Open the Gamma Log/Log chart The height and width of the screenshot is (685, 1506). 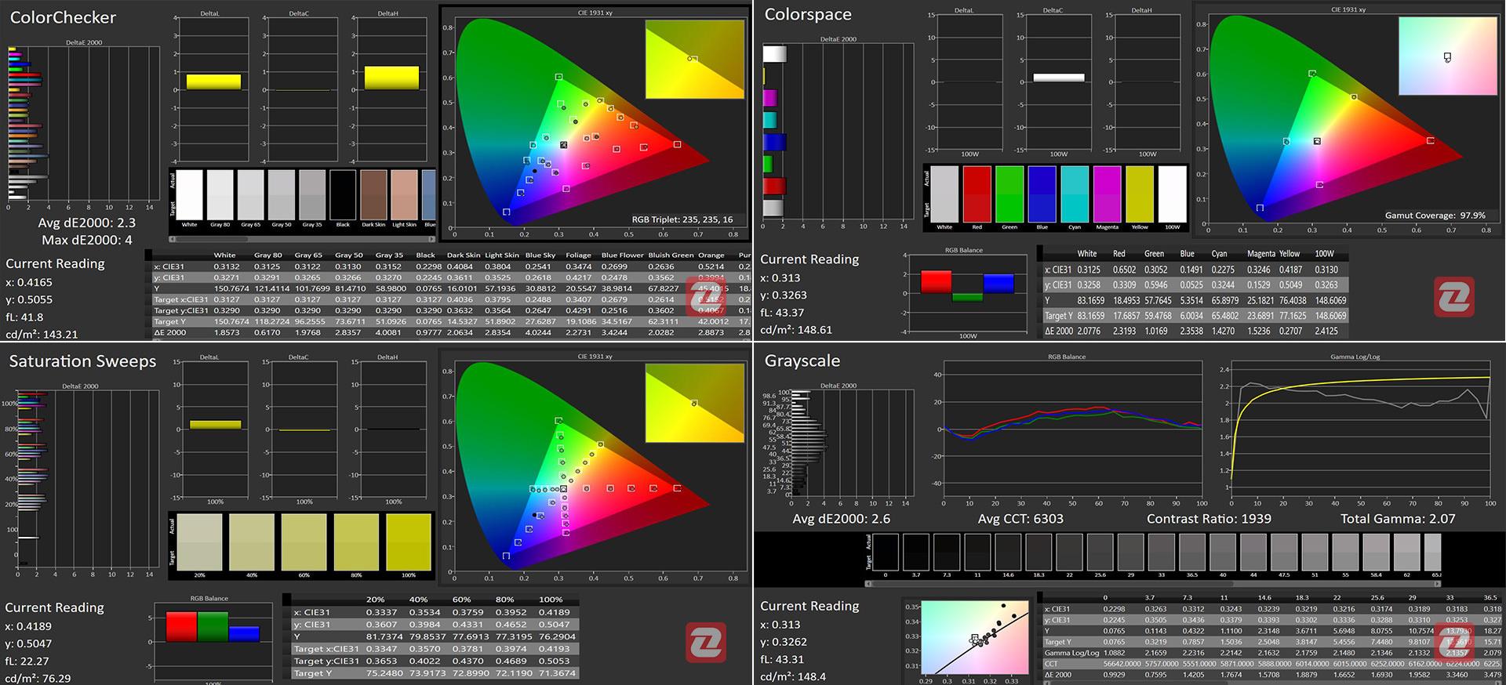tap(1360, 429)
